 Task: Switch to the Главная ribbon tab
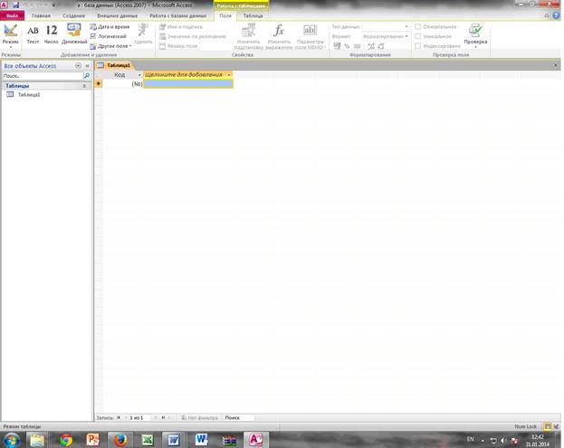pos(41,15)
